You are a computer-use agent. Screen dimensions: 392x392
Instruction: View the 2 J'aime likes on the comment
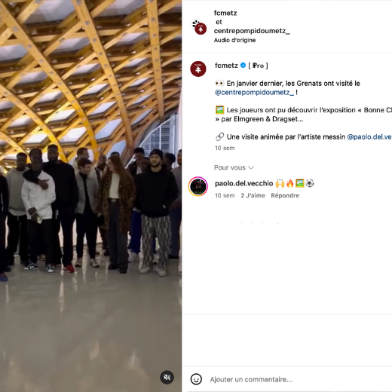[x=253, y=195]
